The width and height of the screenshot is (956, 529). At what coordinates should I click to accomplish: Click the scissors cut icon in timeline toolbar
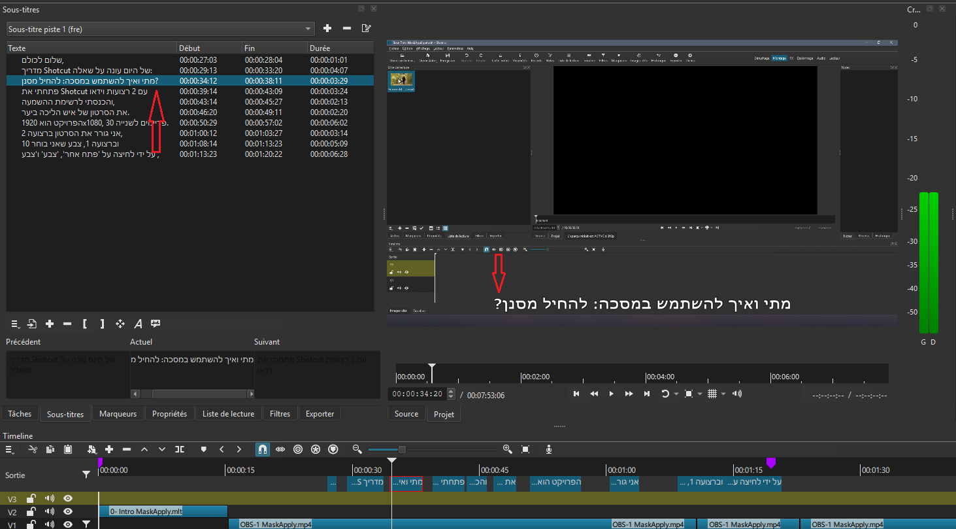(x=33, y=449)
